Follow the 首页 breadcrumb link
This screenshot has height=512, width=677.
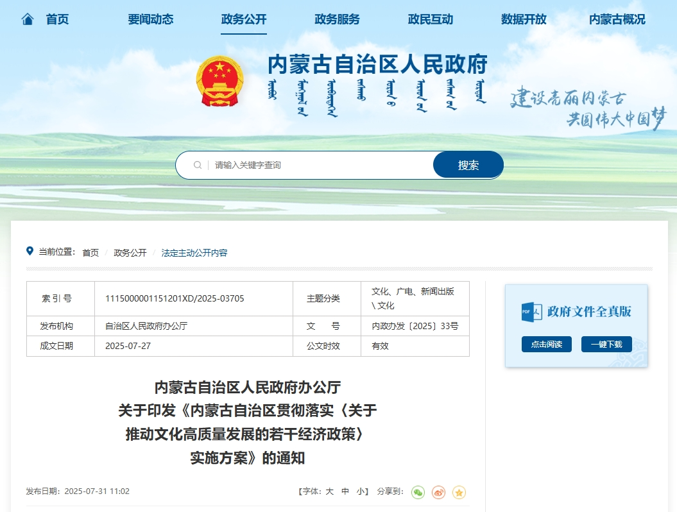pos(90,253)
